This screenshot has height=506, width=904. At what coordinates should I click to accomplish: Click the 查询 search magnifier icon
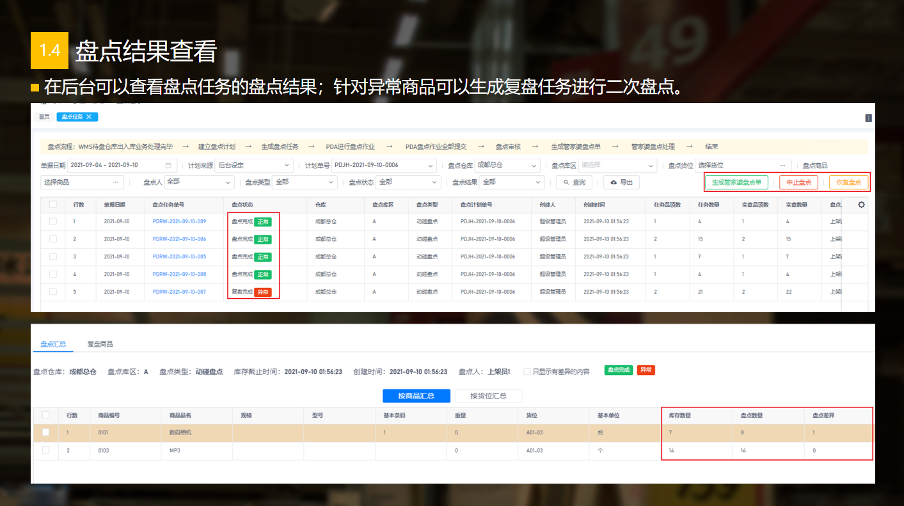click(566, 182)
